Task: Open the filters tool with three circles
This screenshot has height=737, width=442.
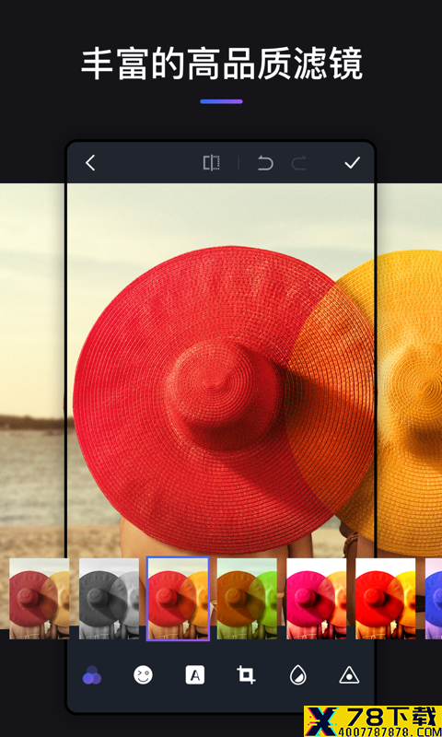Action: point(91,675)
